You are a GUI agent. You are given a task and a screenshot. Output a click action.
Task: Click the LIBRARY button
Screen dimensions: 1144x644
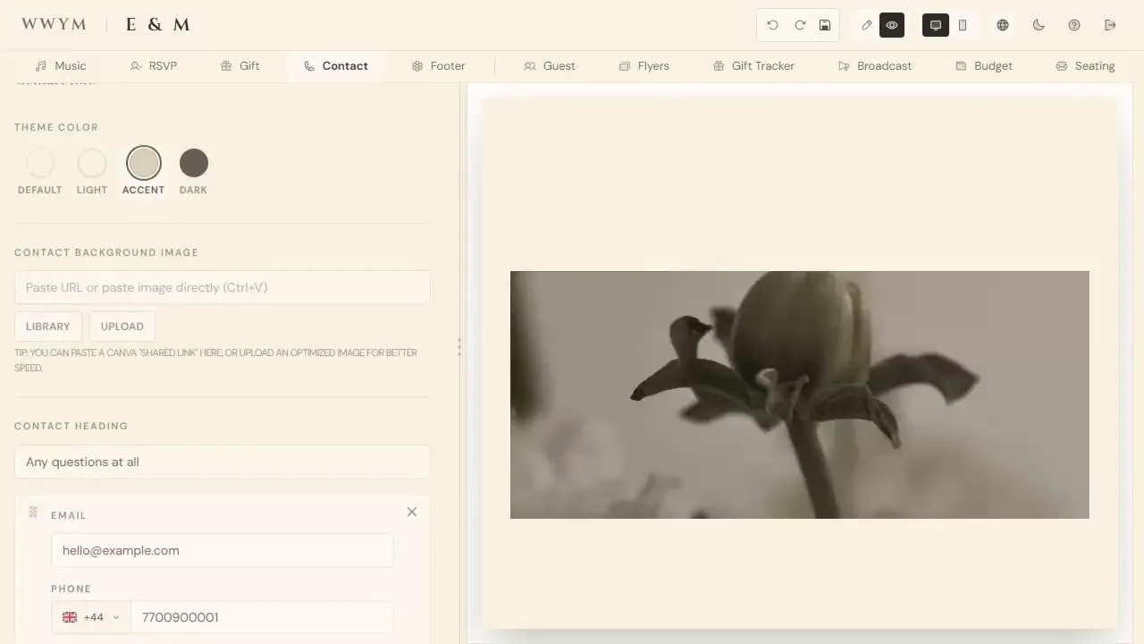pos(48,326)
